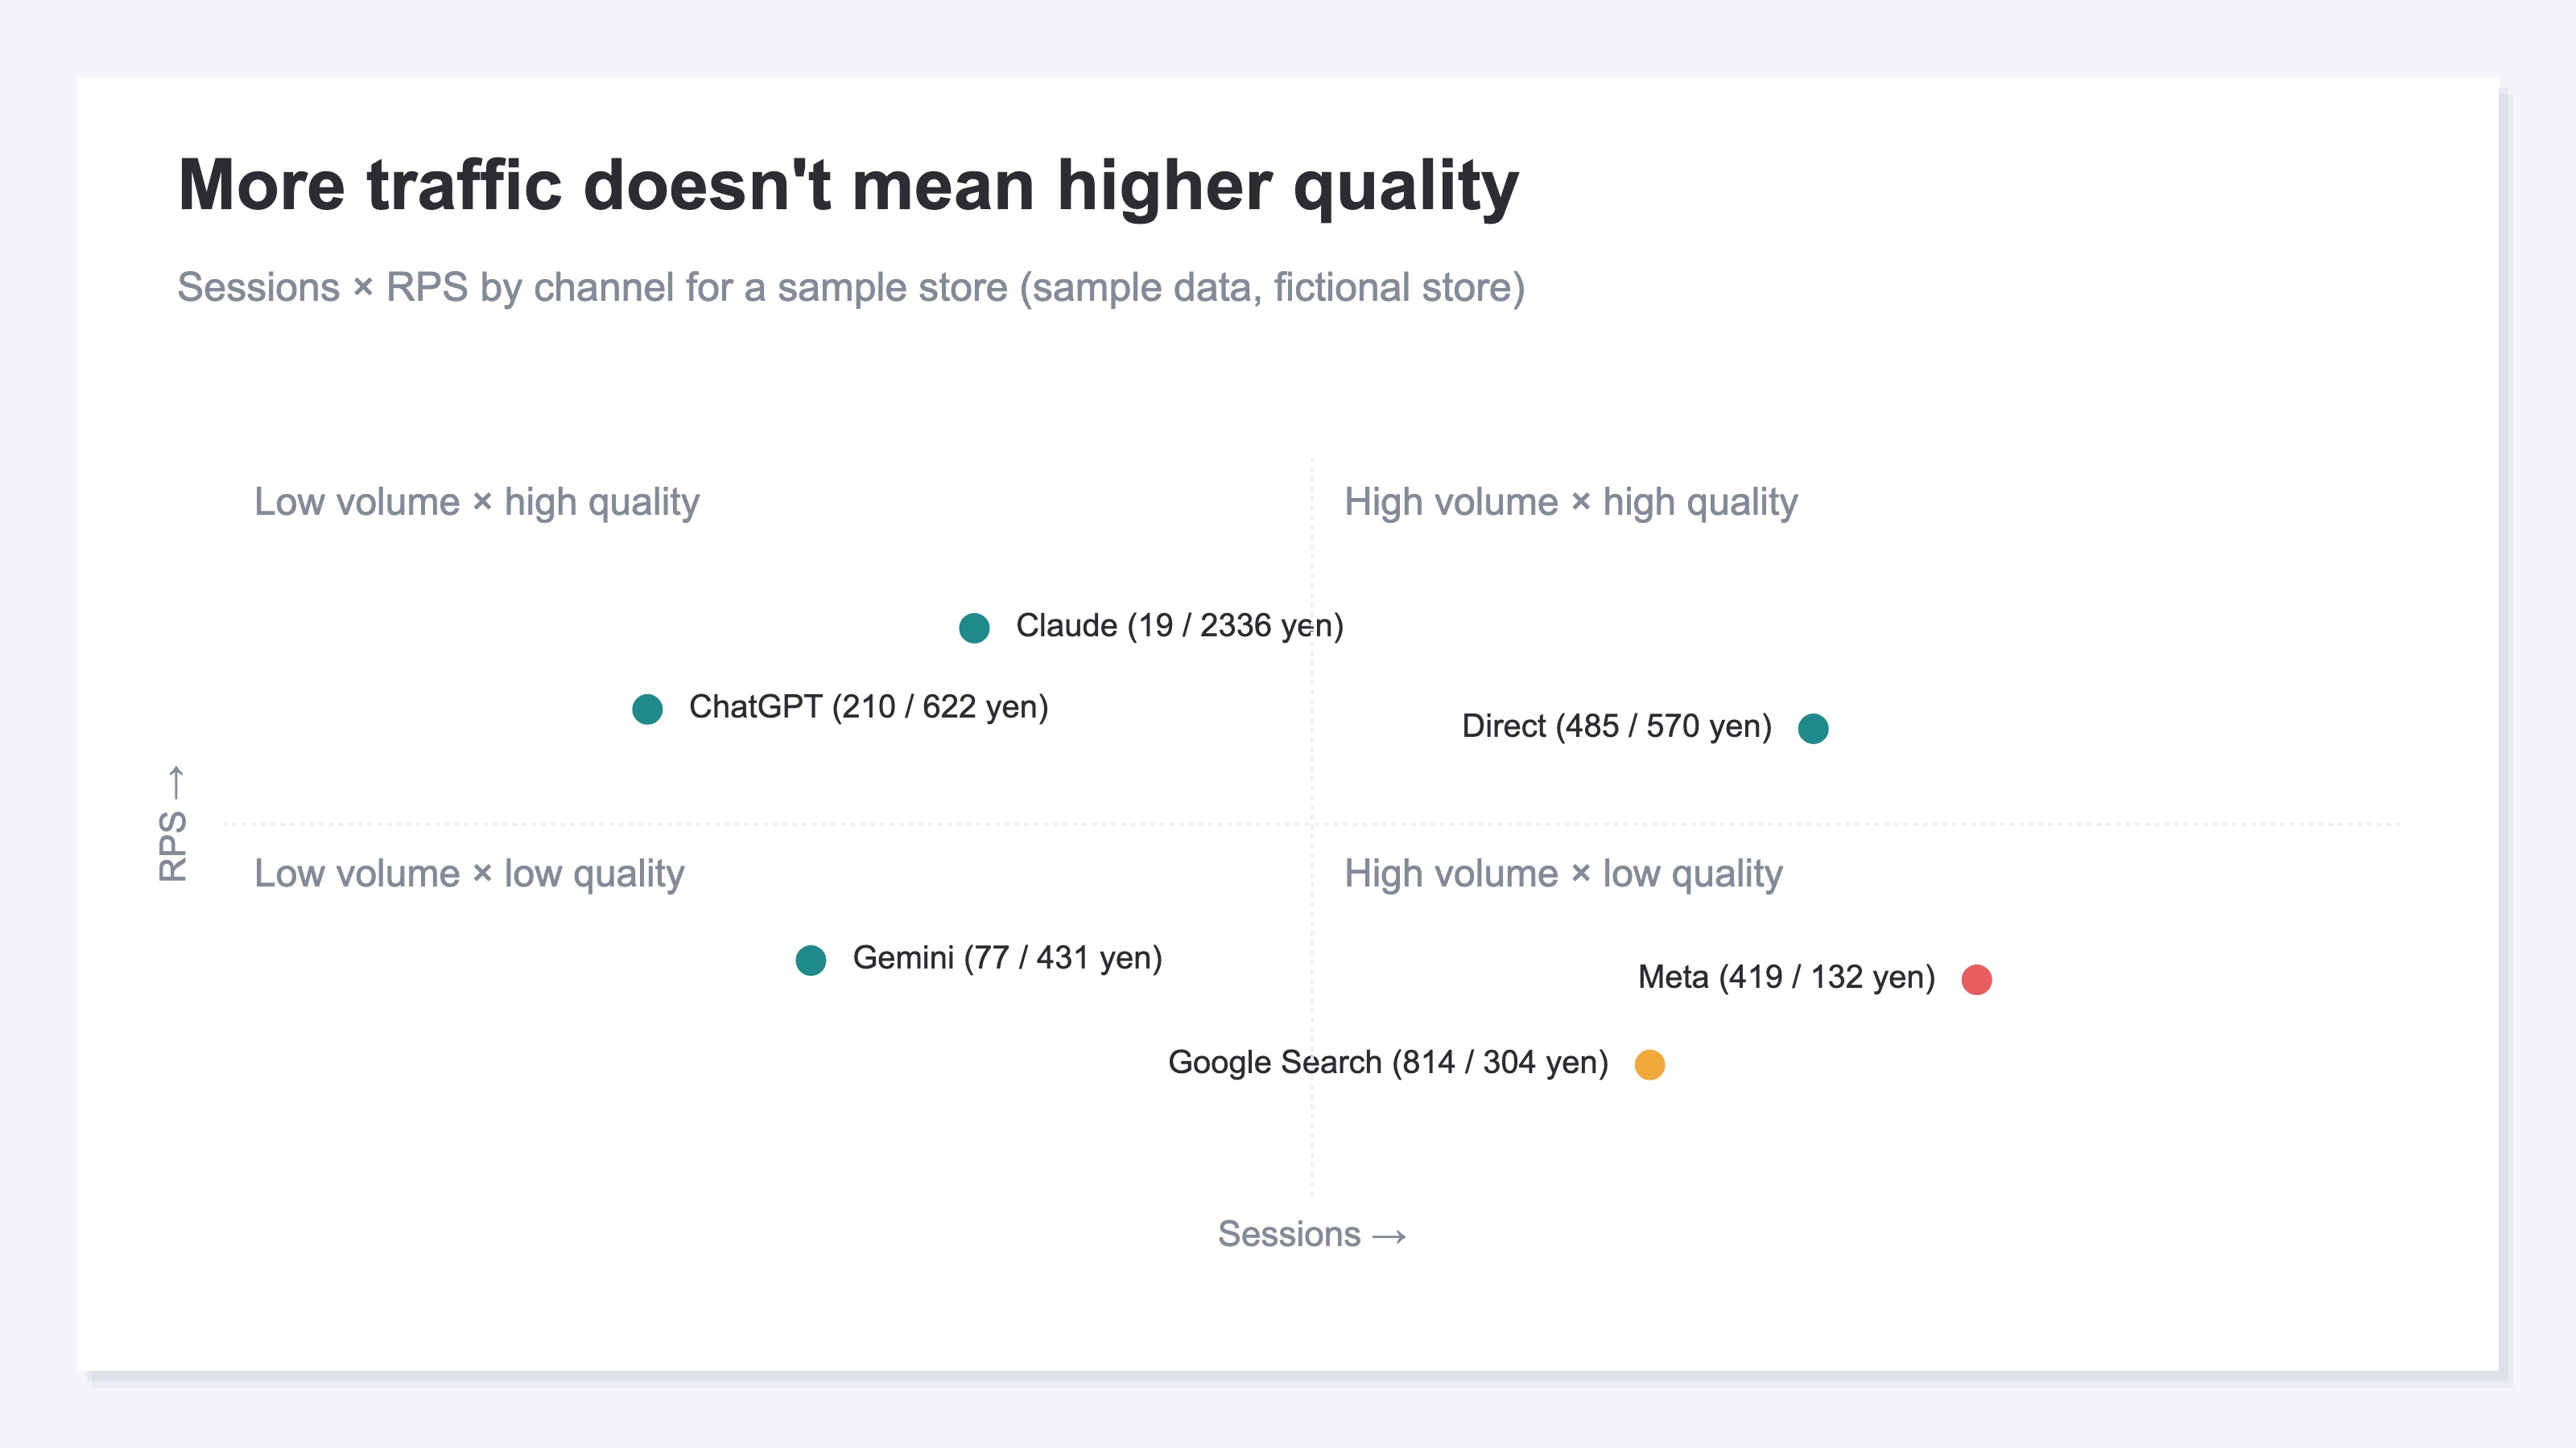Click the Gemini data point dot
The image size is (2576, 1448).
point(811,961)
